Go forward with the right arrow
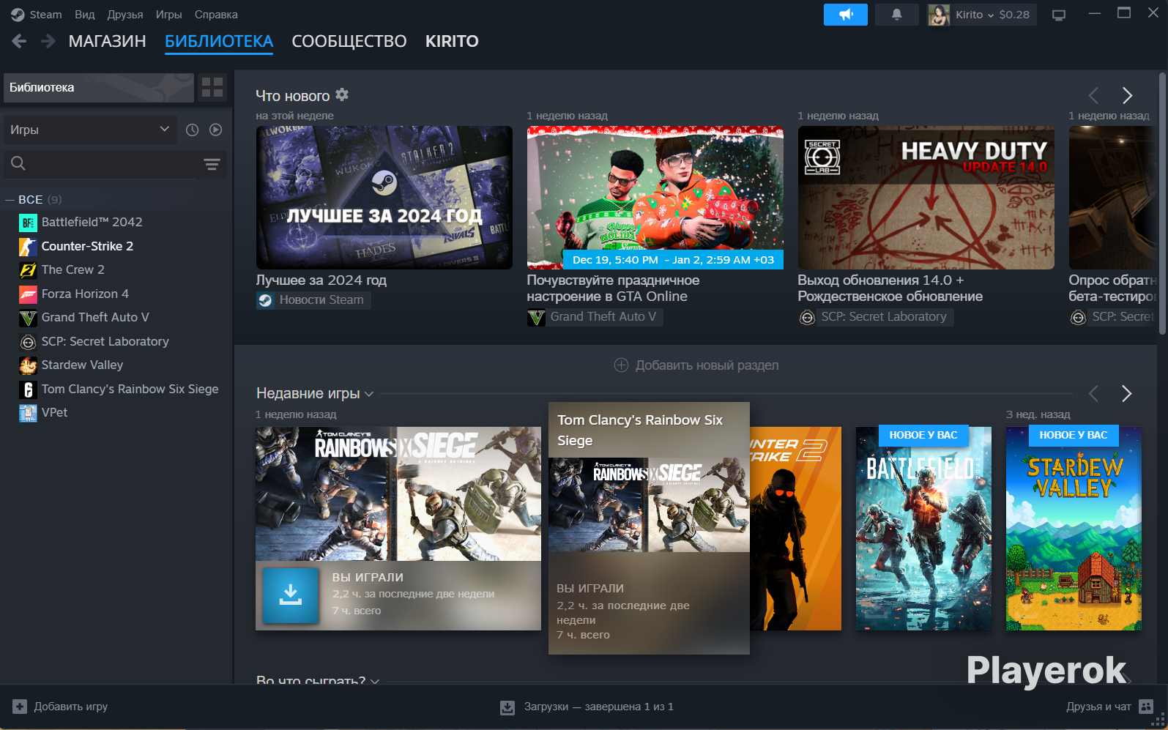Screen dimensions: 1168x730 tap(48, 41)
